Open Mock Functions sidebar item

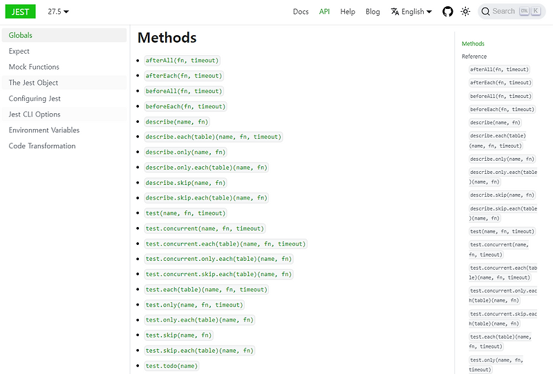[34, 67]
